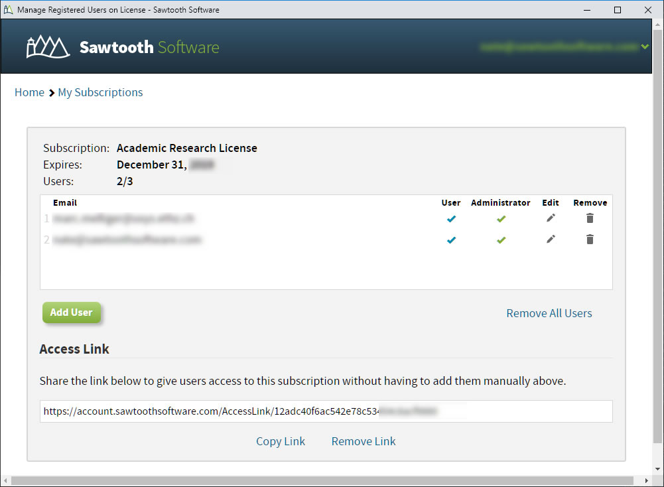The width and height of the screenshot is (664, 487).
Task: Click the first blurred email address row
Action: pos(123,218)
